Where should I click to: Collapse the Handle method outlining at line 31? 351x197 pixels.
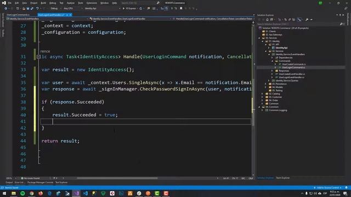click(x=38, y=57)
